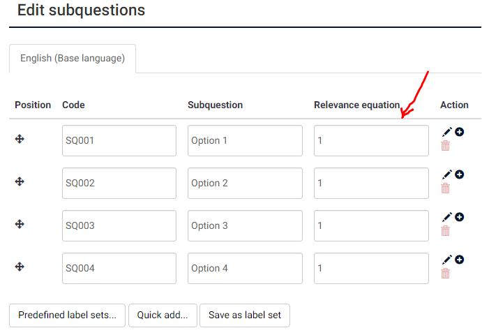Switch to English (Base language) tab

tap(73, 59)
